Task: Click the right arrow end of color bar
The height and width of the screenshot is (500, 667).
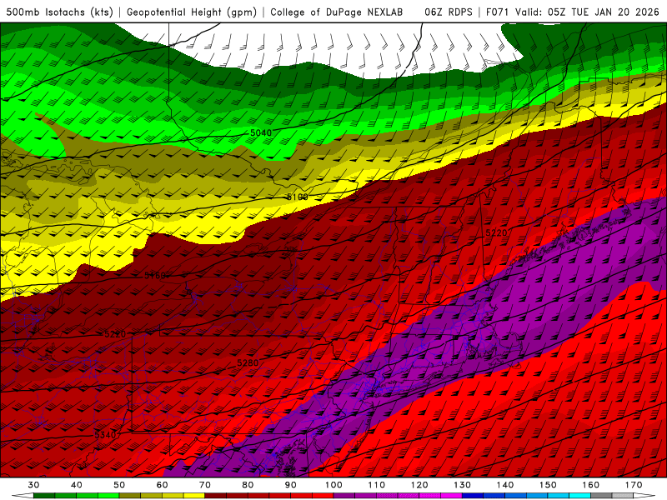Action: [x=644, y=496]
